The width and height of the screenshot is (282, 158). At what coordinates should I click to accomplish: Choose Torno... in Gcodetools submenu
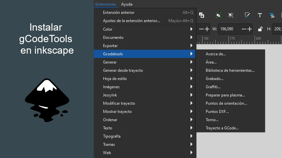point(230,120)
